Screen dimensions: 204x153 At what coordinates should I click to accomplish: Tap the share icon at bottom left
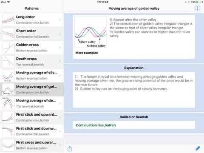coord(70,149)
